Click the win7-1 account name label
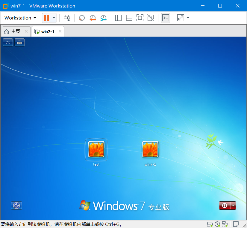 (150, 164)
